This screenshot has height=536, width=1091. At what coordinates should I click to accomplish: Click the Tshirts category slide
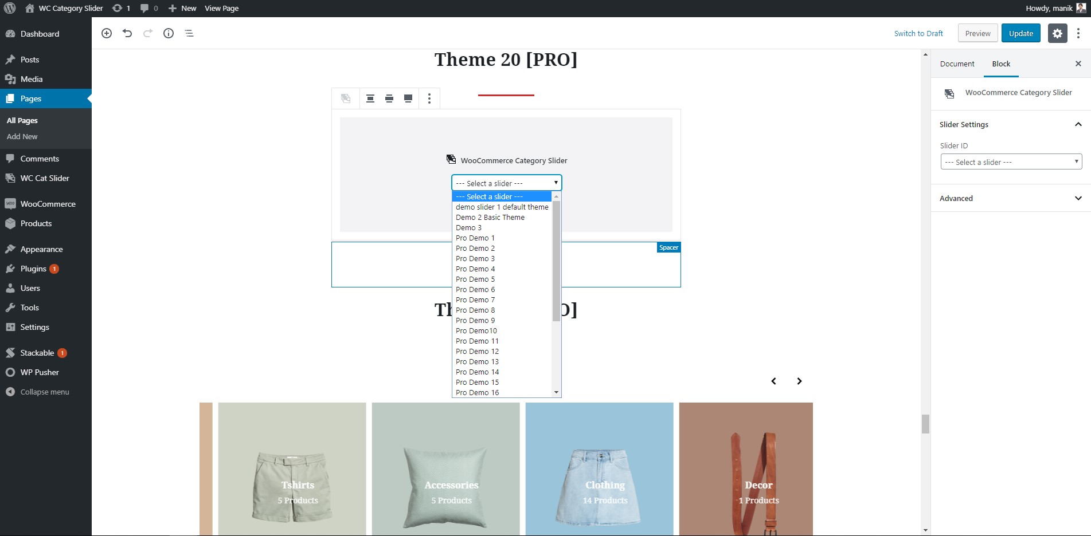(292, 469)
